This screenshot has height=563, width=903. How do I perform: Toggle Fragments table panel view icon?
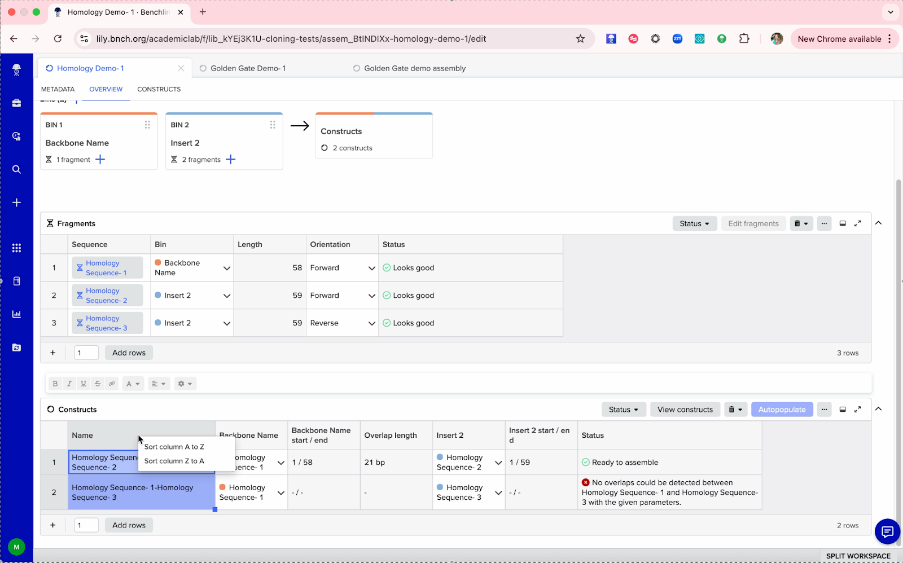point(843,223)
